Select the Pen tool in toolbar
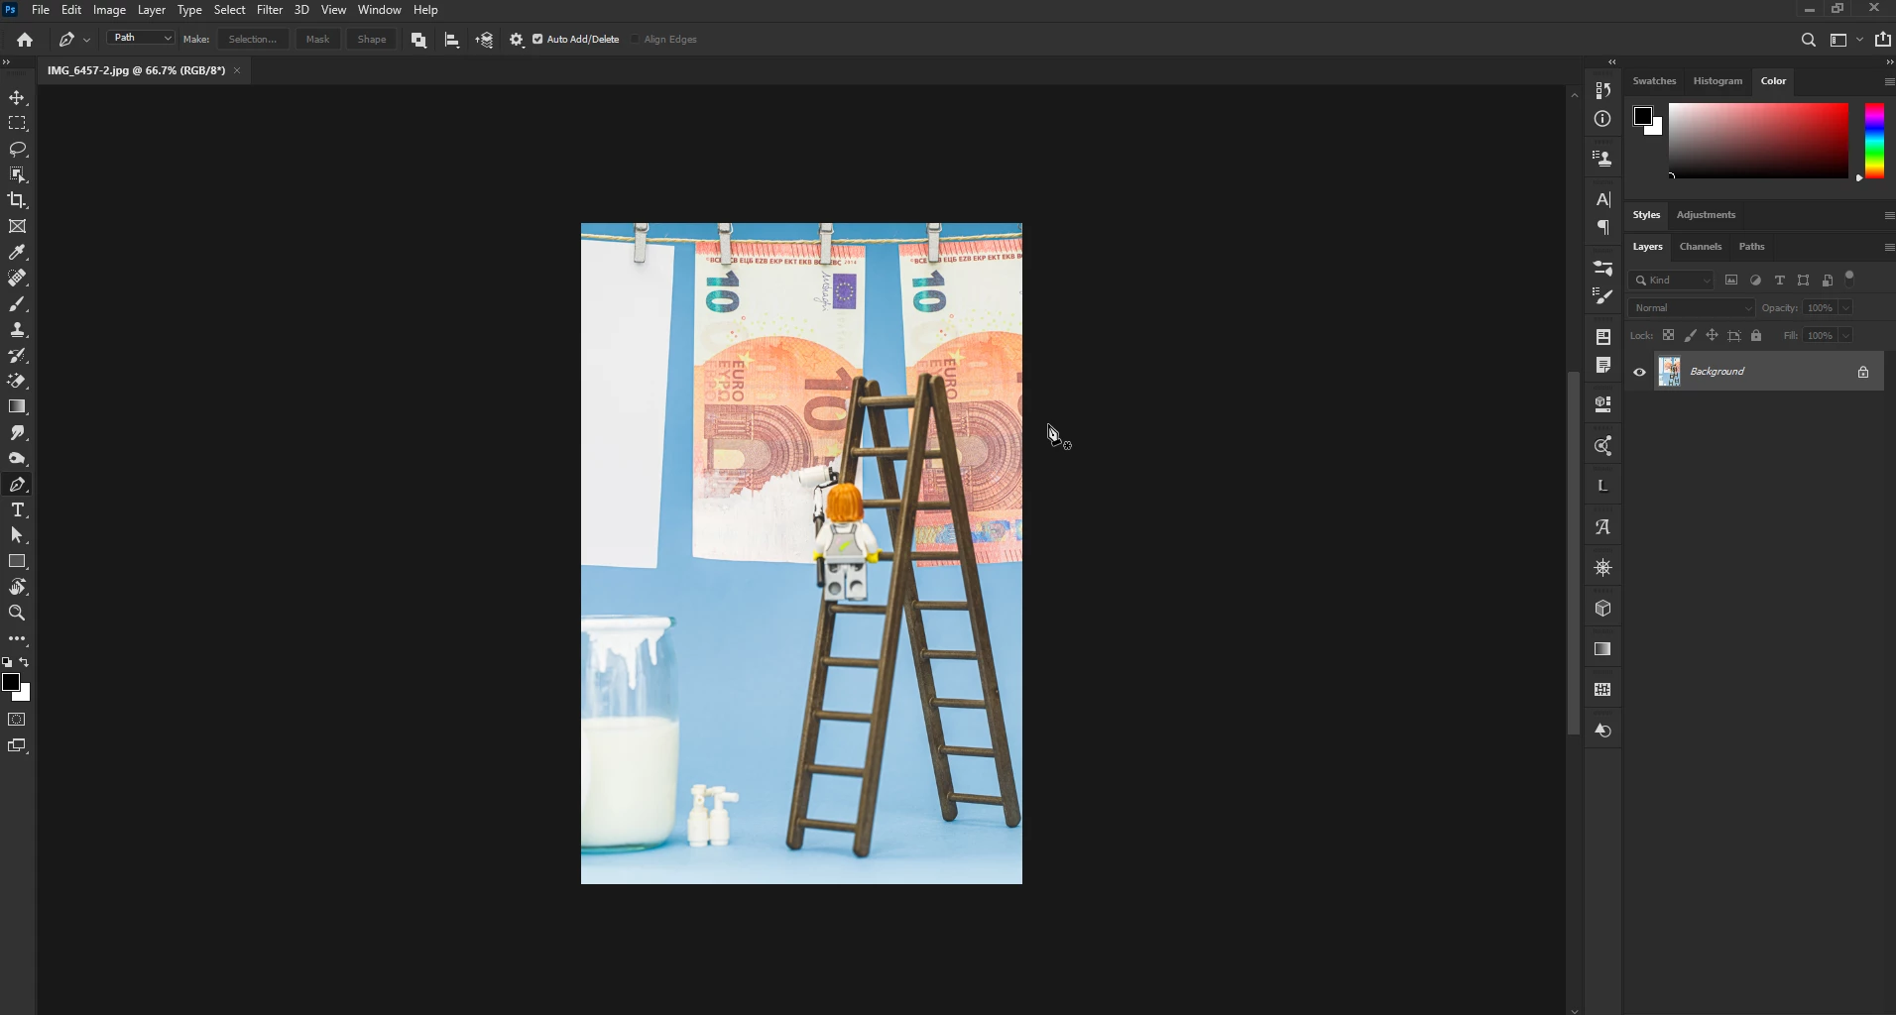 point(17,484)
